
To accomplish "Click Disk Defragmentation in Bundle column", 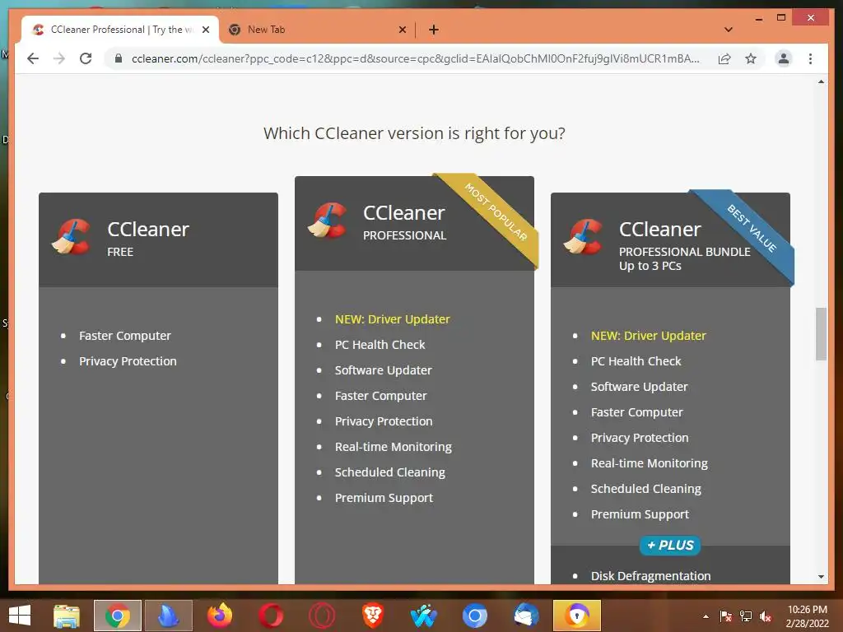I will point(650,576).
